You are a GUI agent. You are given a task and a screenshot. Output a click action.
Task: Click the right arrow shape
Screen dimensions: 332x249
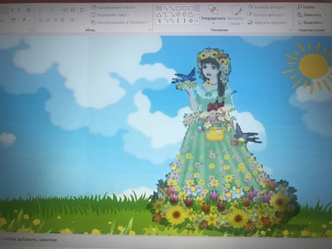178,15
